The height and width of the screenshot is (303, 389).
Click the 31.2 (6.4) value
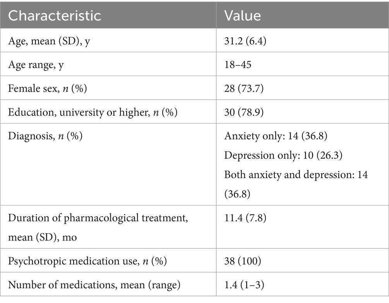coord(246,40)
